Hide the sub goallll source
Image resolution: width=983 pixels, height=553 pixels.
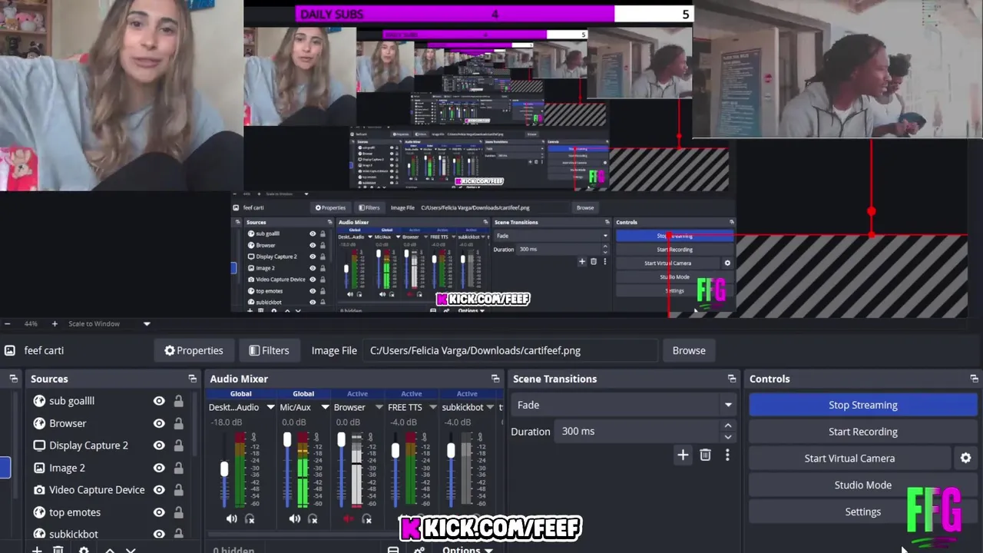tap(159, 401)
